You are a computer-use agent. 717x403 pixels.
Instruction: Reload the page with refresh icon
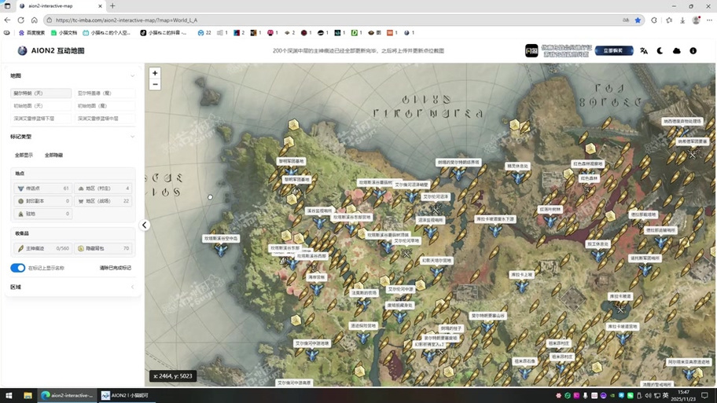[x=21, y=20]
